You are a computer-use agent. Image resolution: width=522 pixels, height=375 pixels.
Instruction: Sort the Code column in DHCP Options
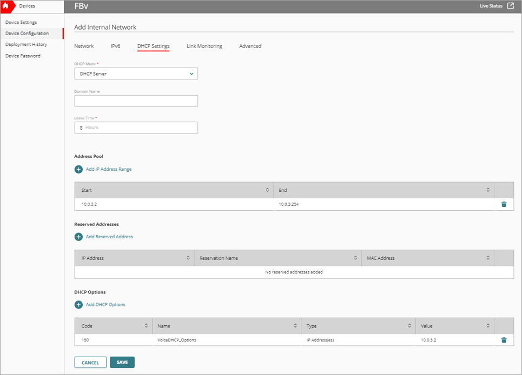[x=145, y=325]
